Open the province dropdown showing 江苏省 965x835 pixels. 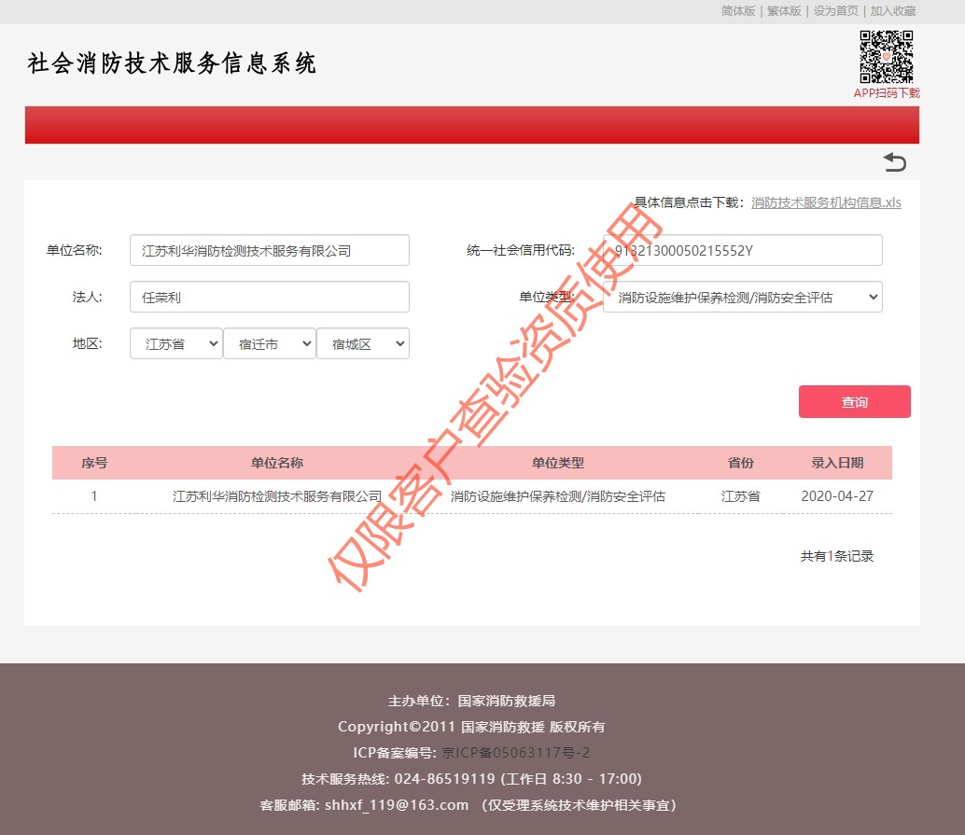tap(175, 343)
